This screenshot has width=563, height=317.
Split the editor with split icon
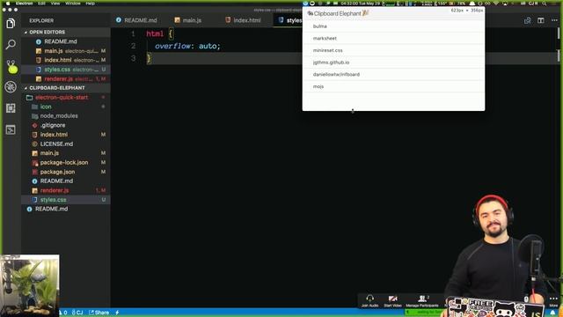pyautogui.click(x=541, y=20)
